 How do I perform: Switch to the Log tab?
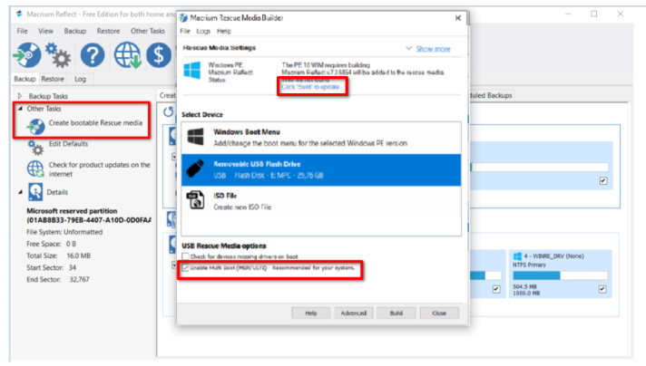click(x=80, y=79)
